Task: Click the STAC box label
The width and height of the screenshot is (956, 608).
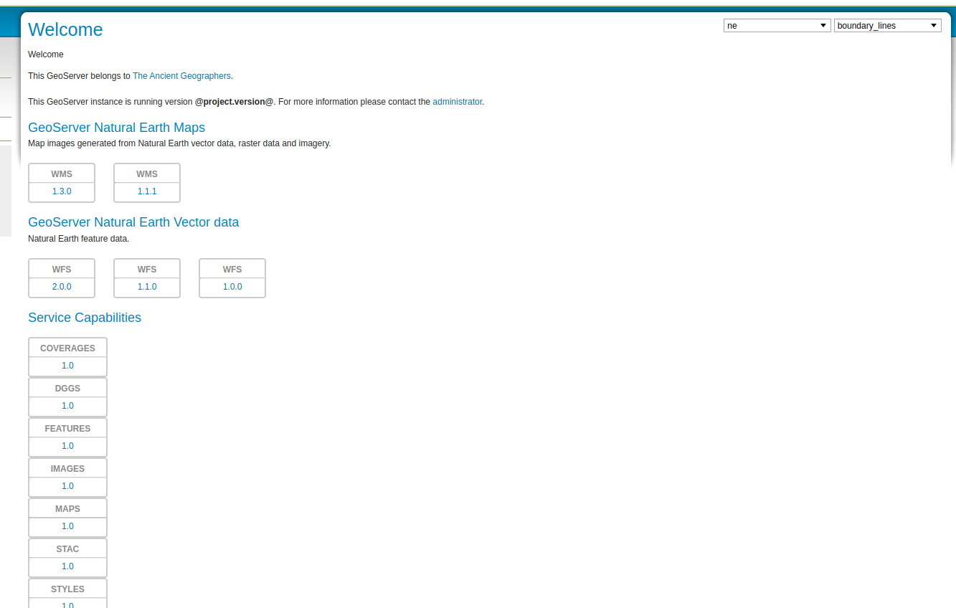Action: click(67, 549)
